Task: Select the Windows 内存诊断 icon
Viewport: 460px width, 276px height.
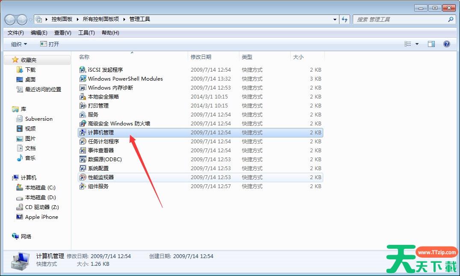Action: tap(83, 87)
